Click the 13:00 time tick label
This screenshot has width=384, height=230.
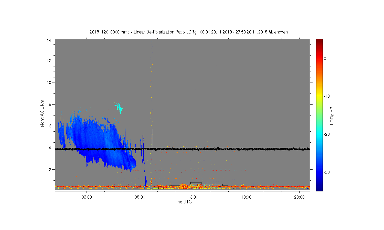(193, 197)
